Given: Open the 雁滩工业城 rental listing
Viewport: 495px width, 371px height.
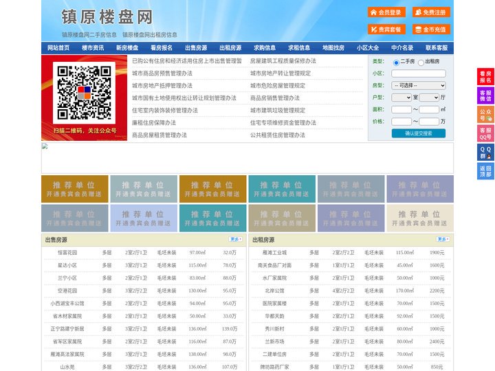Looking at the screenshot, I should (274, 253).
